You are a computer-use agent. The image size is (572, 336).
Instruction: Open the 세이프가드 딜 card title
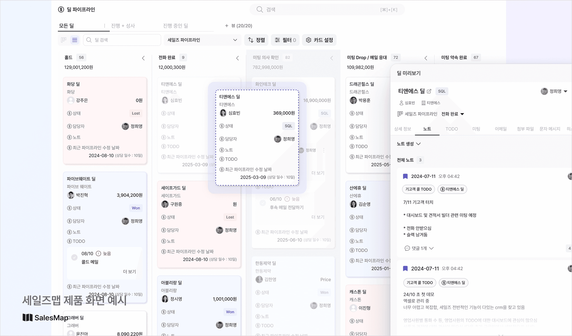click(x=173, y=188)
